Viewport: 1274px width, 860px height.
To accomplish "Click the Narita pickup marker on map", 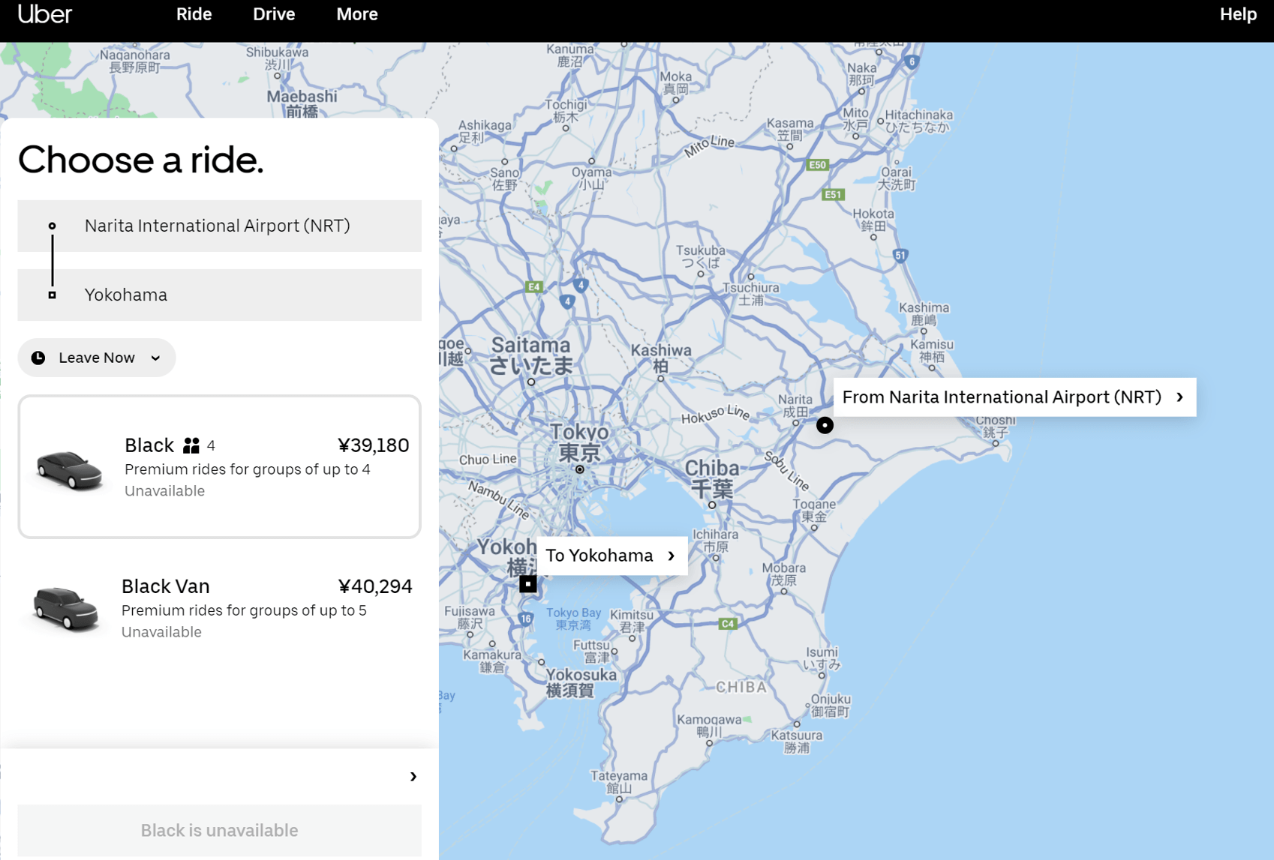I will [825, 425].
